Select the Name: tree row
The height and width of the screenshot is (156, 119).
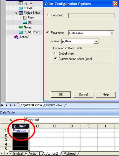25,27
